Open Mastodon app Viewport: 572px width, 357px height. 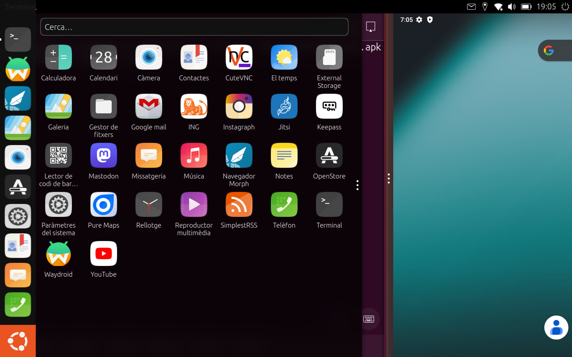pos(104,155)
